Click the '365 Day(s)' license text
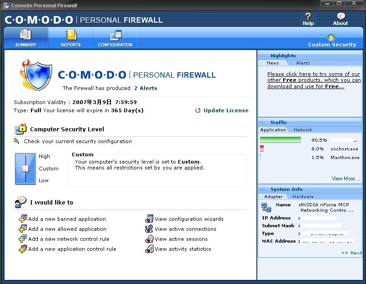The image size is (366, 284). (x=127, y=110)
